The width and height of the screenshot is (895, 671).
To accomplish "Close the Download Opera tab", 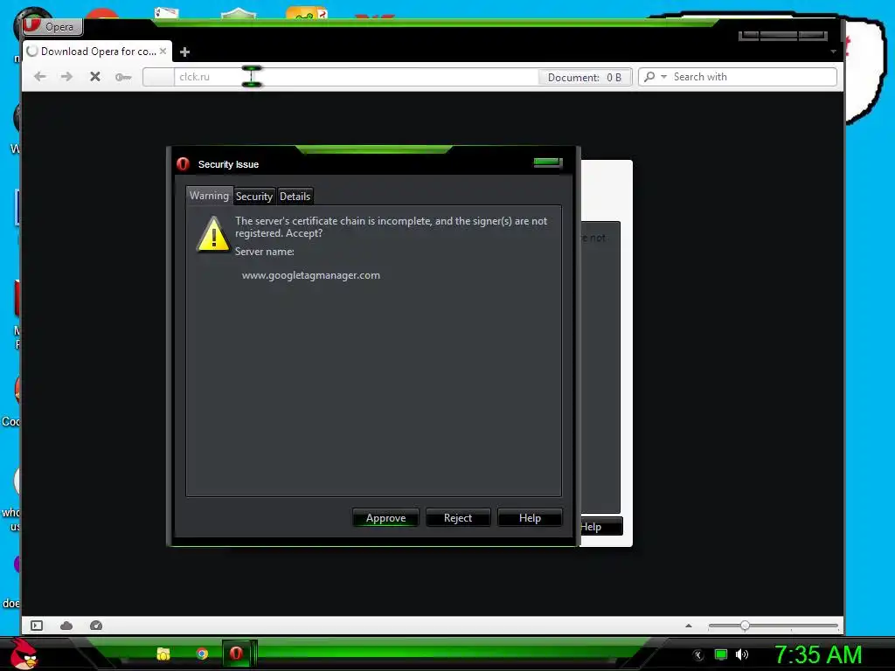I will tap(163, 52).
